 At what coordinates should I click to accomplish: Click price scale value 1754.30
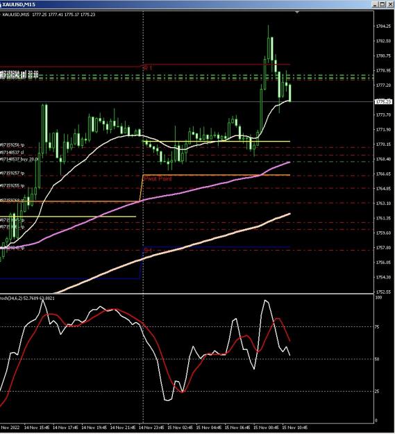383,277
